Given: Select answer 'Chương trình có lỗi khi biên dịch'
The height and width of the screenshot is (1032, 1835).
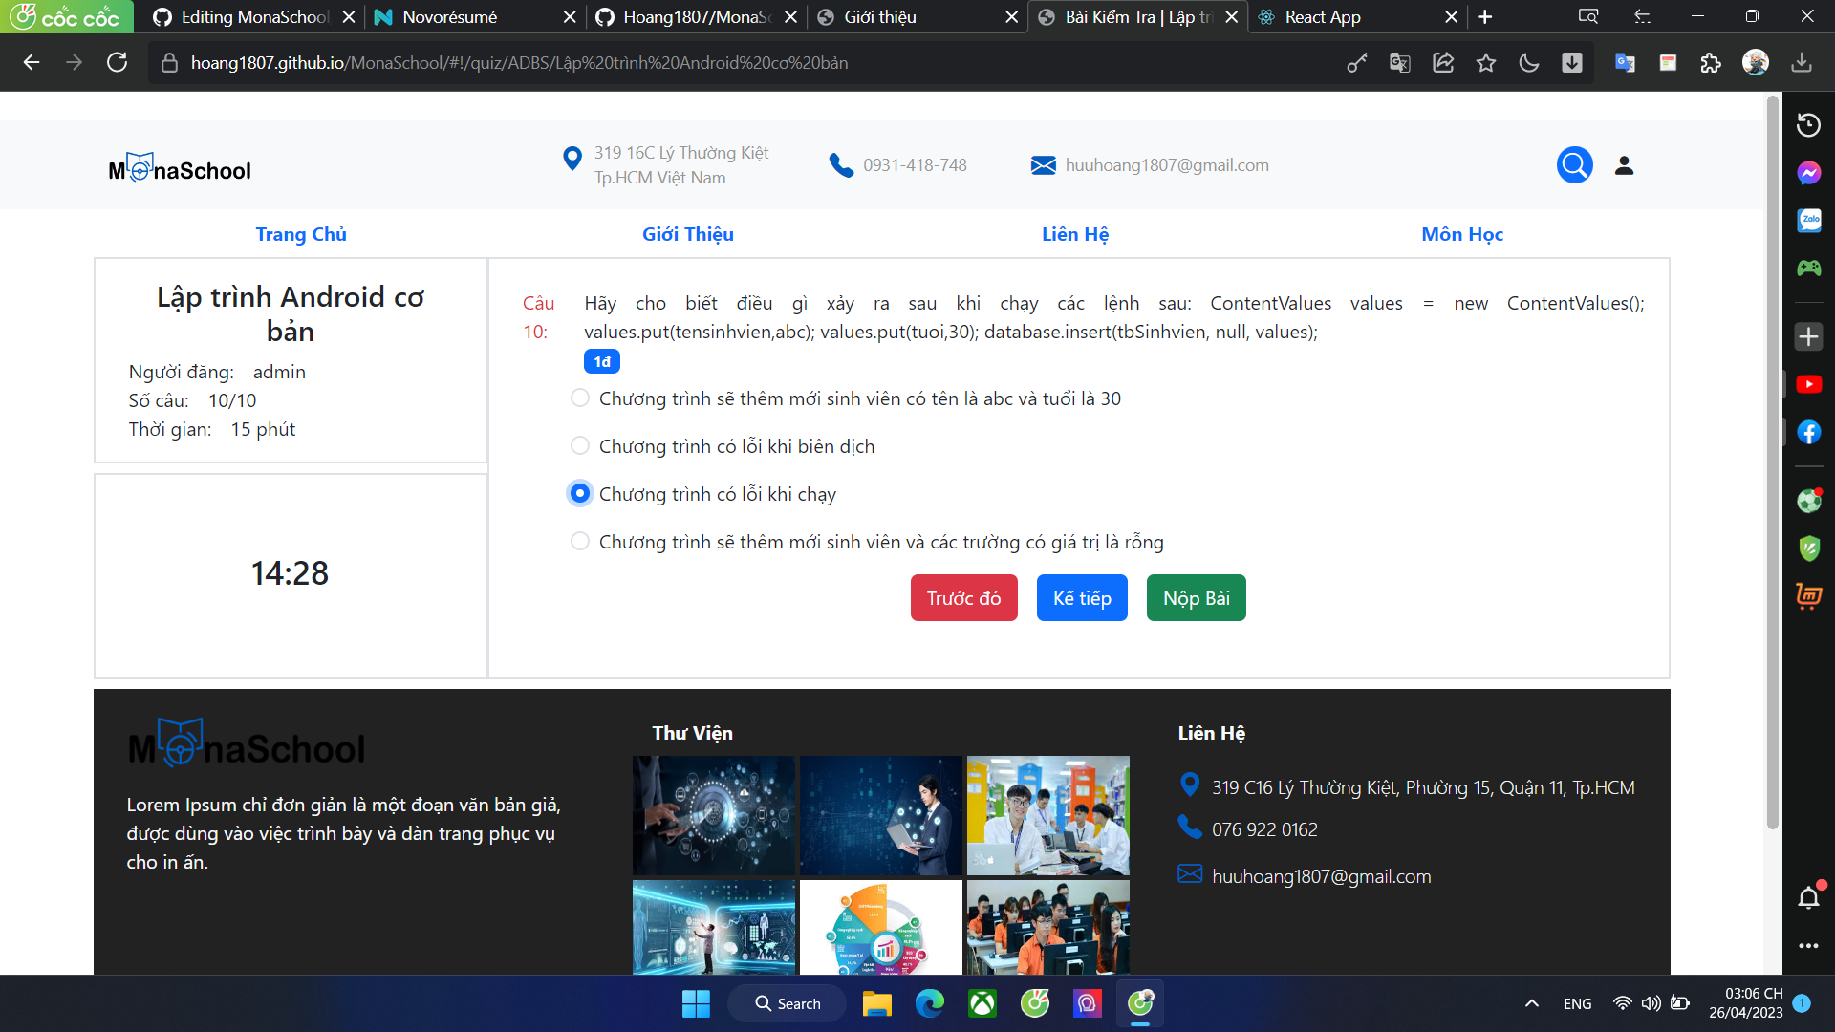Looking at the screenshot, I should (579, 445).
